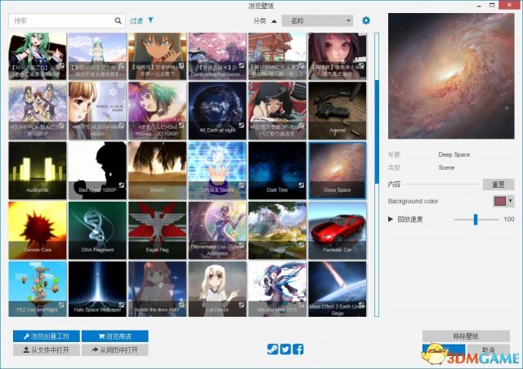Select the Dark Tree wallpaper
Screen dimensions: 523x369
pyautogui.click(x=277, y=171)
